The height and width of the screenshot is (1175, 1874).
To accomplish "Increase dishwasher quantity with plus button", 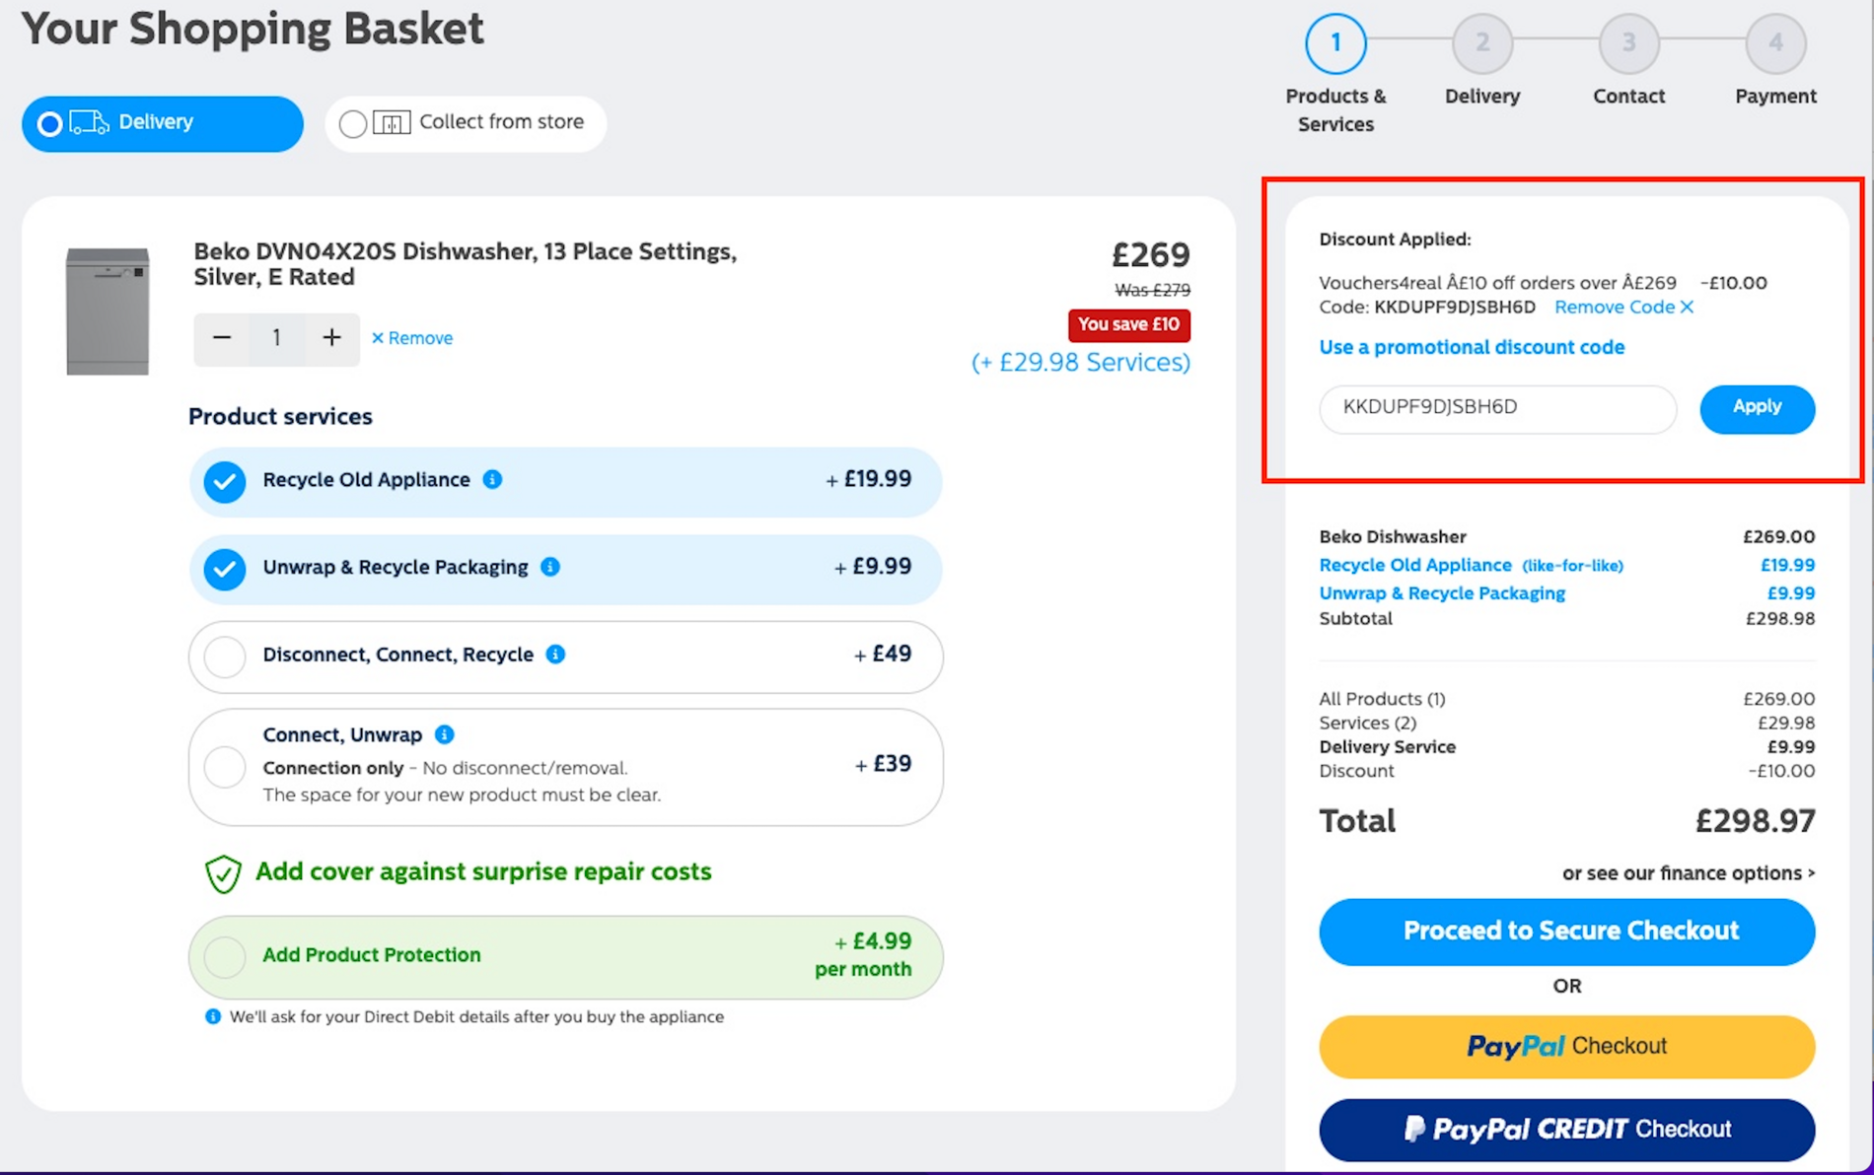I will [x=331, y=338].
